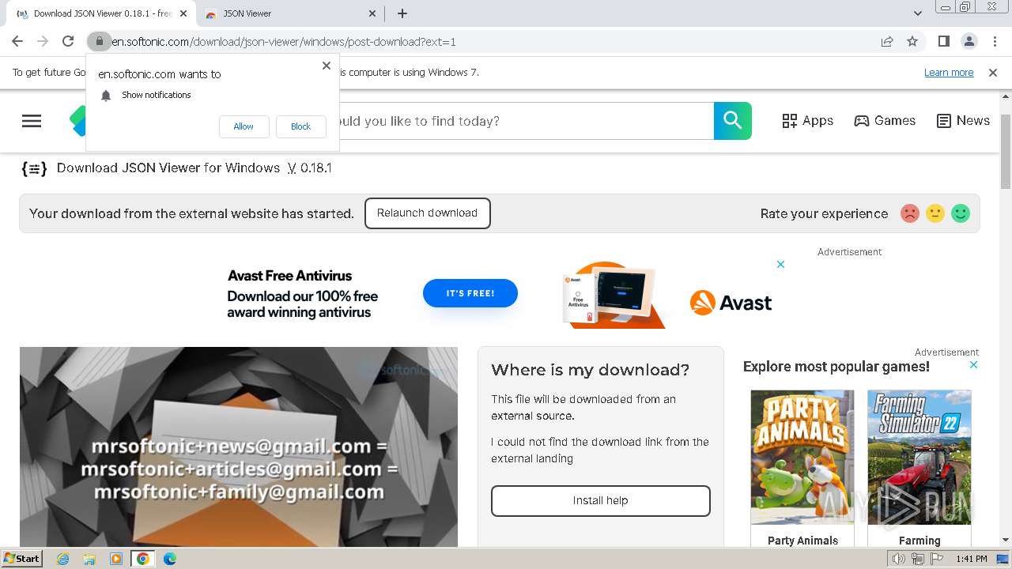Open the Softonic hamburger menu
The height and width of the screenshot is (569, 1012).
point(32,121)
